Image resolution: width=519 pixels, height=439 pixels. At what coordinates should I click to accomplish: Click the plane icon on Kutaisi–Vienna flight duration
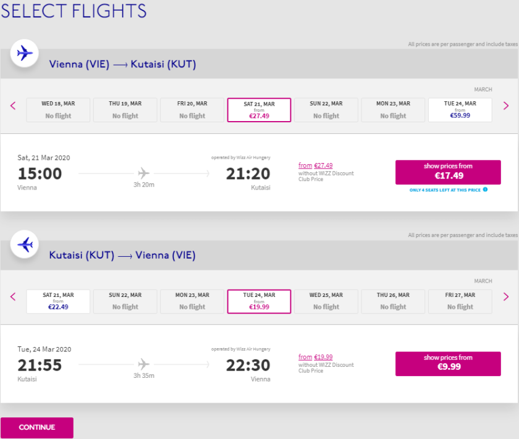(144, 364)
